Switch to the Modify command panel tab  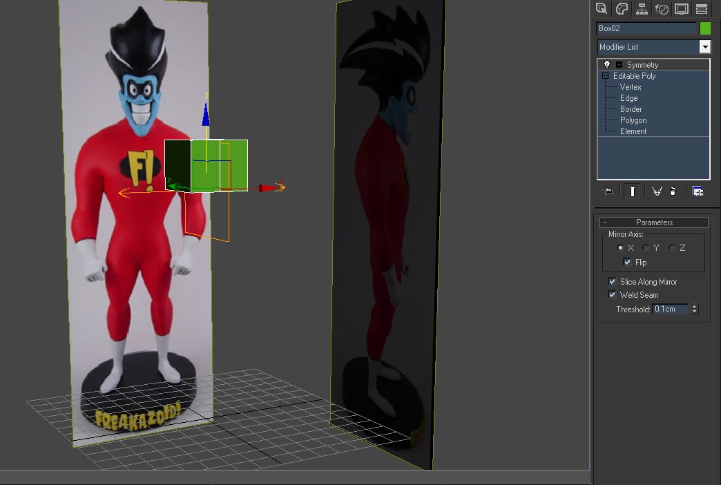coord(622,9)
